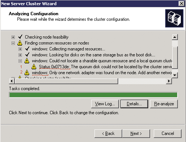Click the checkmark icon beside Checking node feasibility

point(20,37)
